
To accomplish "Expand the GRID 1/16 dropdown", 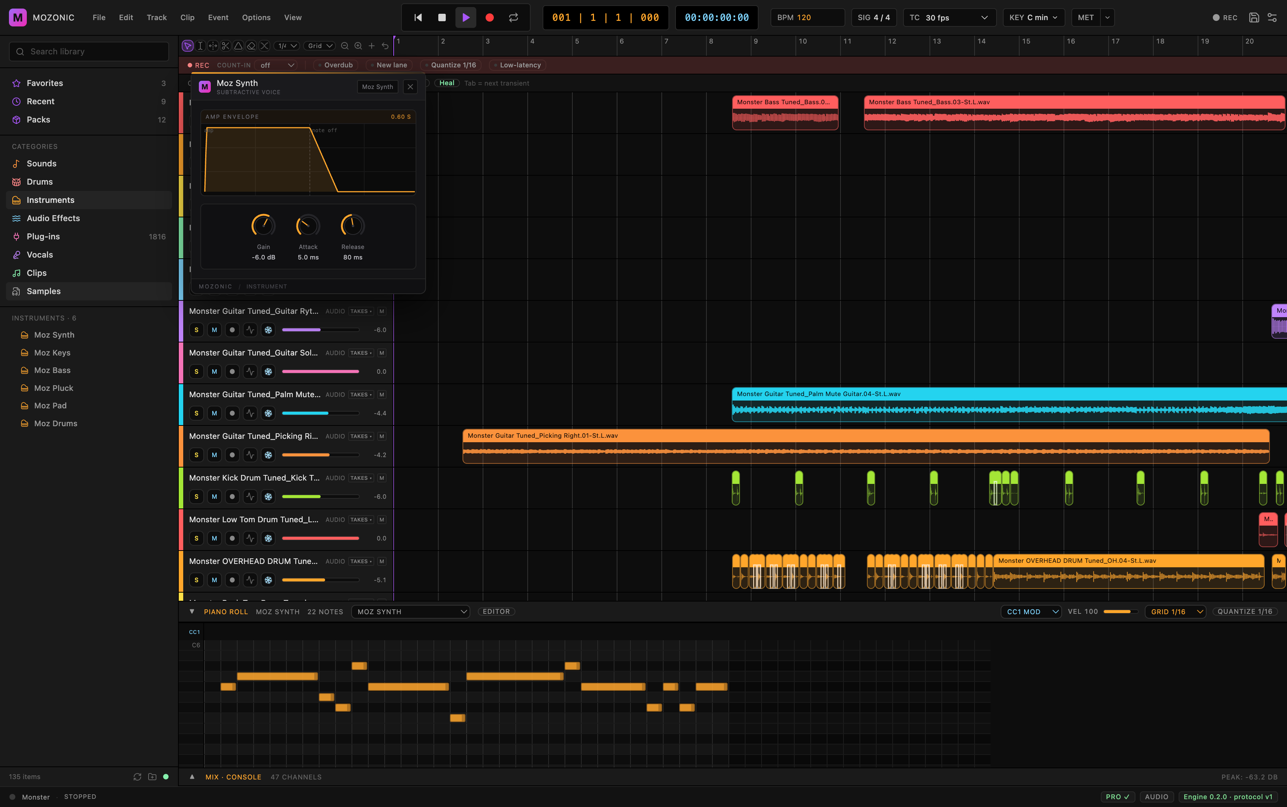I will click(1175, 612).
